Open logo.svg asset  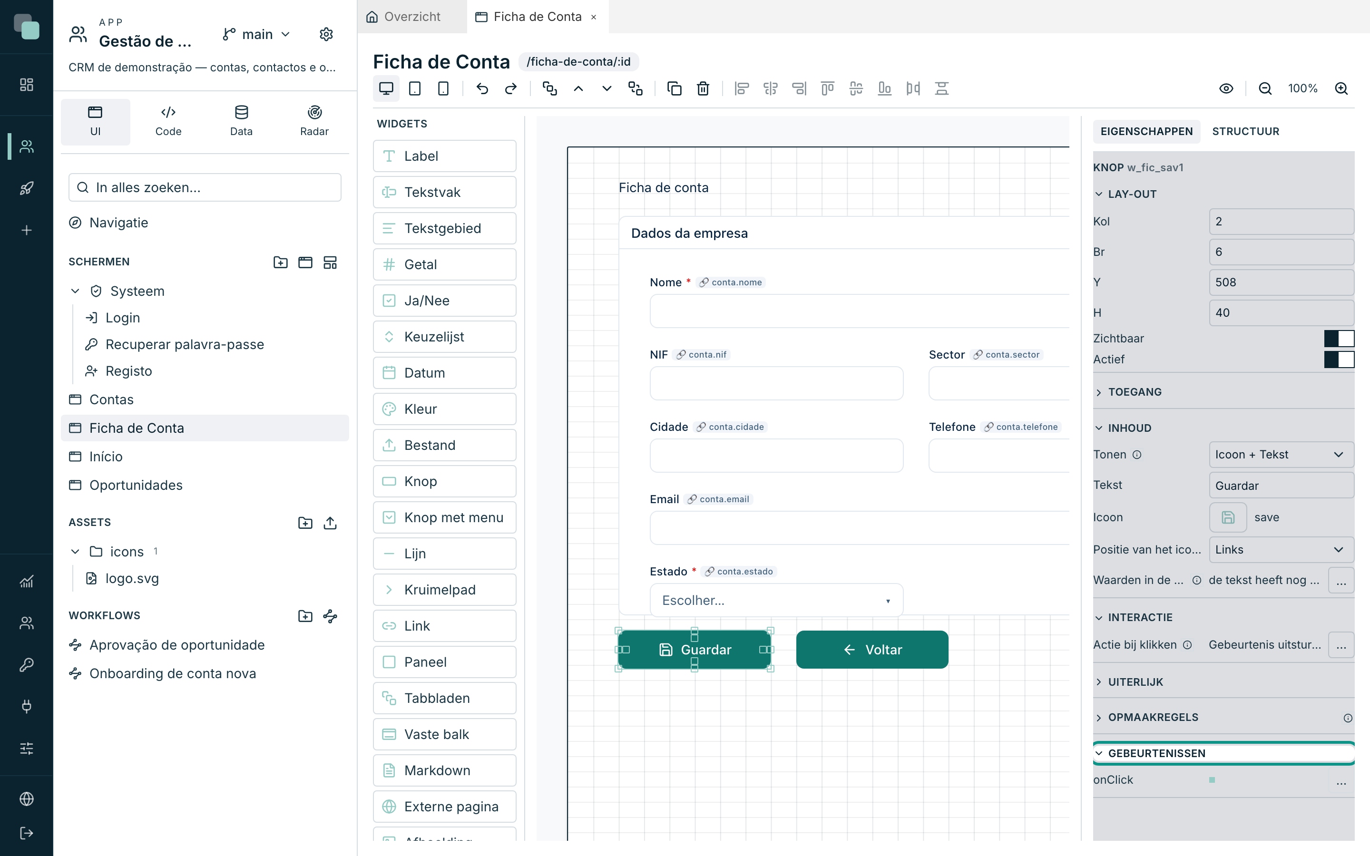(x=132, y=578)
